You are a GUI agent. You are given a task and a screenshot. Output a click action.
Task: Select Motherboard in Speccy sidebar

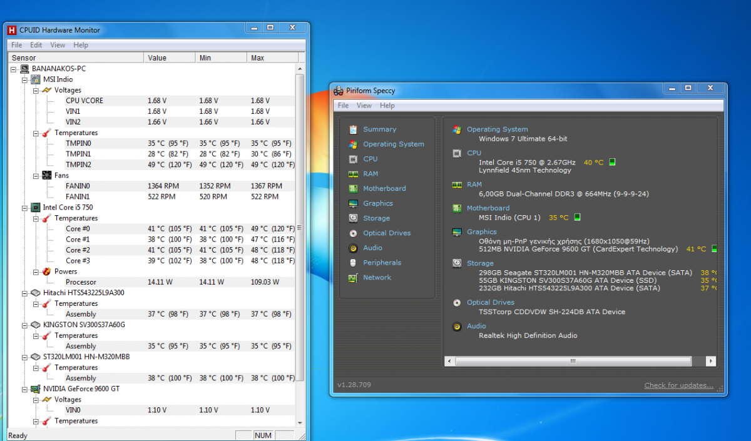click(384, 188)
